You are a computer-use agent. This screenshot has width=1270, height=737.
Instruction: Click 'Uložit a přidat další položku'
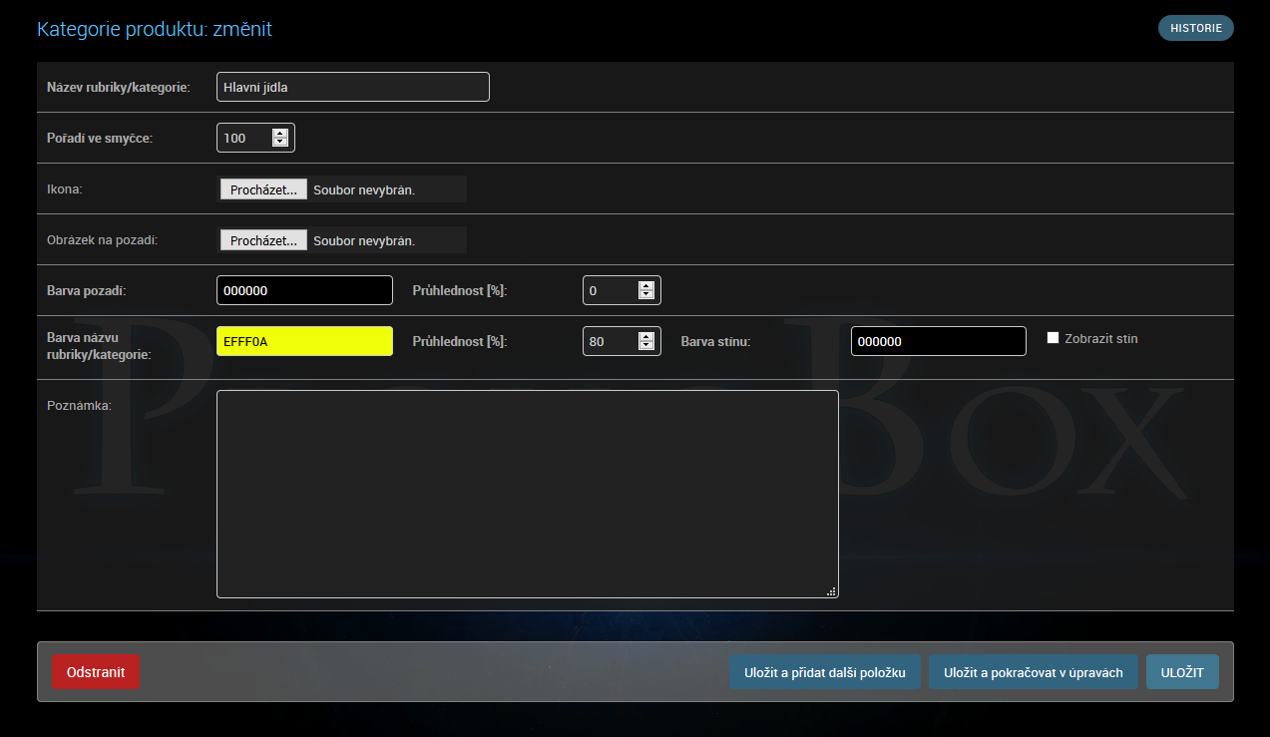[x=825, y=672]
